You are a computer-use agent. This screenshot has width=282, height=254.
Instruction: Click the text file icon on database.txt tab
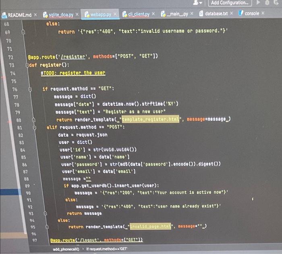click(201, 13)
